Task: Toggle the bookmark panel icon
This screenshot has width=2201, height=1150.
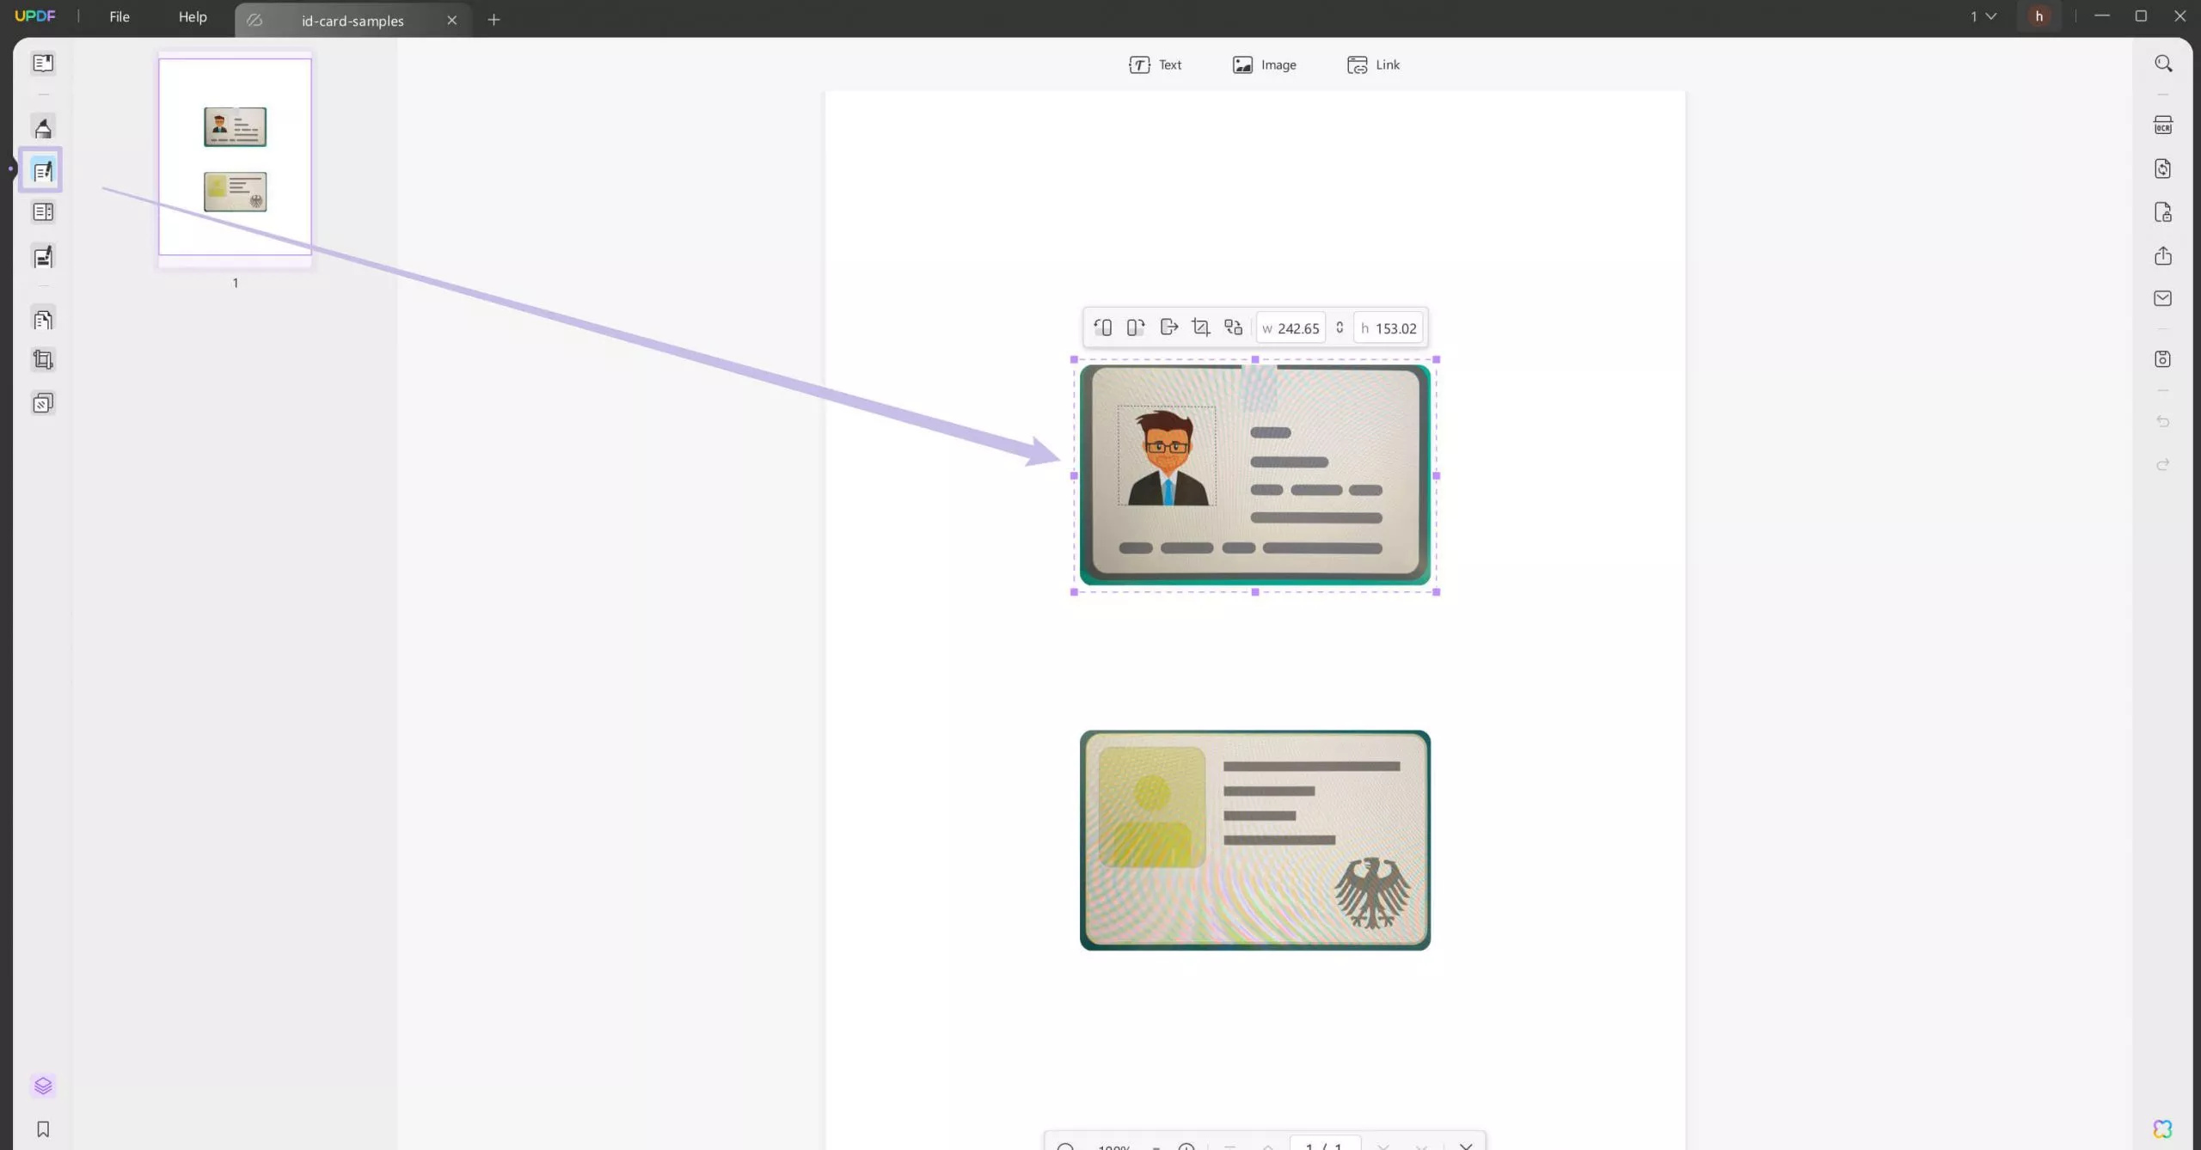Action: pyautogui.click(x=43, y=1129)
